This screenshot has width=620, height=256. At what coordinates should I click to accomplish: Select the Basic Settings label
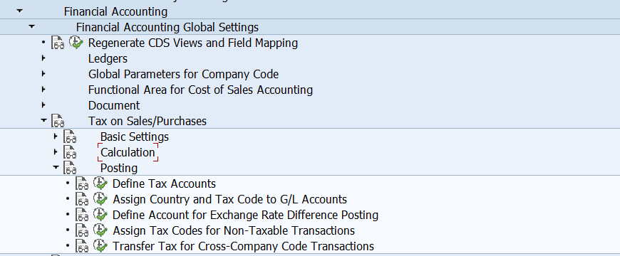pos(135,137)
